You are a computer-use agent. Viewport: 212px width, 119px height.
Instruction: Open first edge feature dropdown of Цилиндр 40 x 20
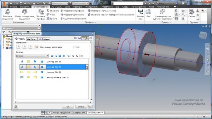point(25,67)
